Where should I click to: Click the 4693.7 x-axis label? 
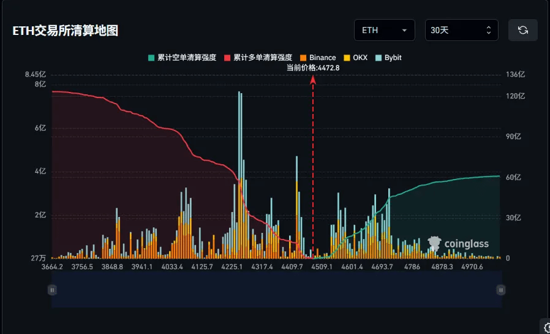[x=382, y=267]
